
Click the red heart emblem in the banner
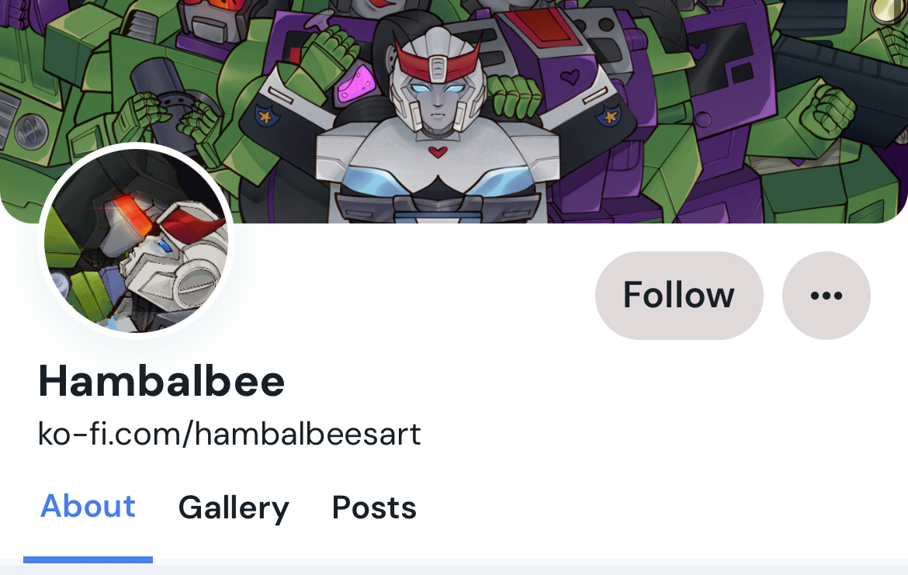point(438,152)
